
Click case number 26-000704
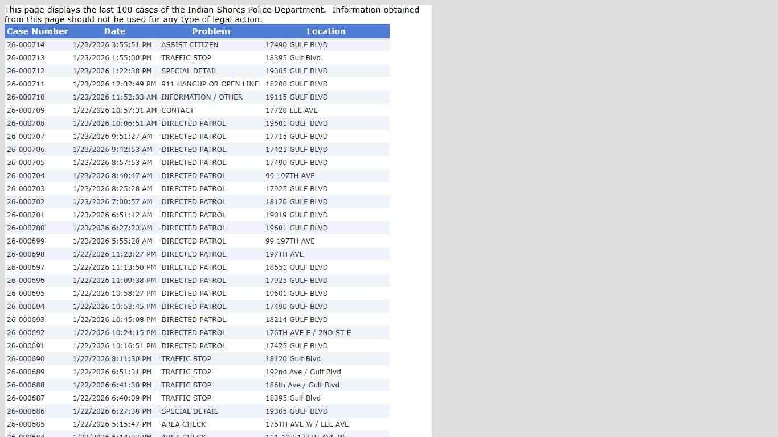click(26, 176)
